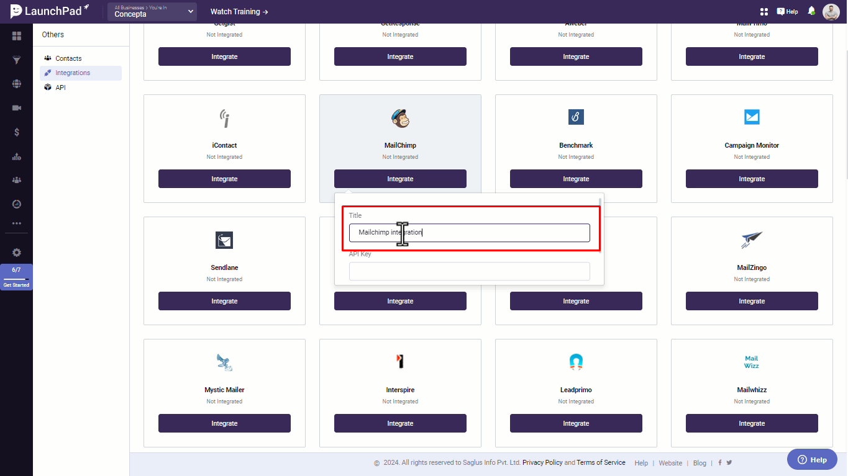Click the MailZingo paper plane logo
Viewport: 848px width, 476px height.
[752, 240]
